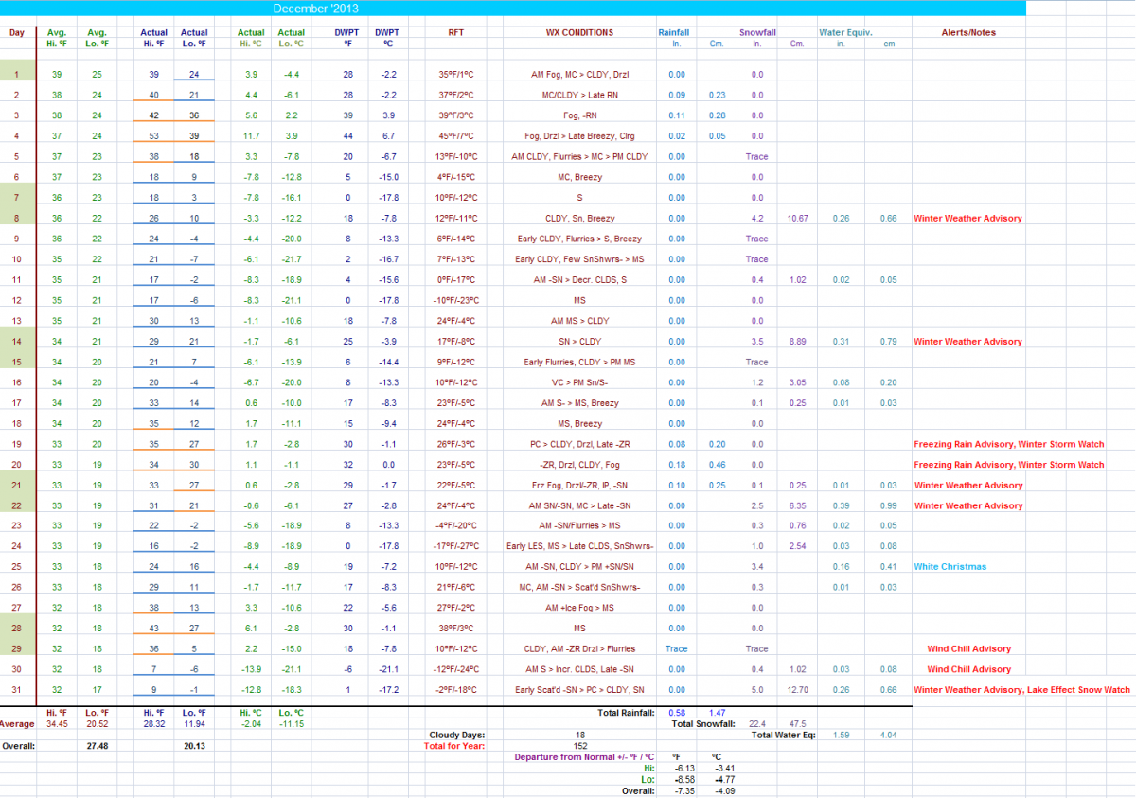This screenshot has height=798, width=1136.
Task: Click the Rainfall header cell
Action: [673, 32]
